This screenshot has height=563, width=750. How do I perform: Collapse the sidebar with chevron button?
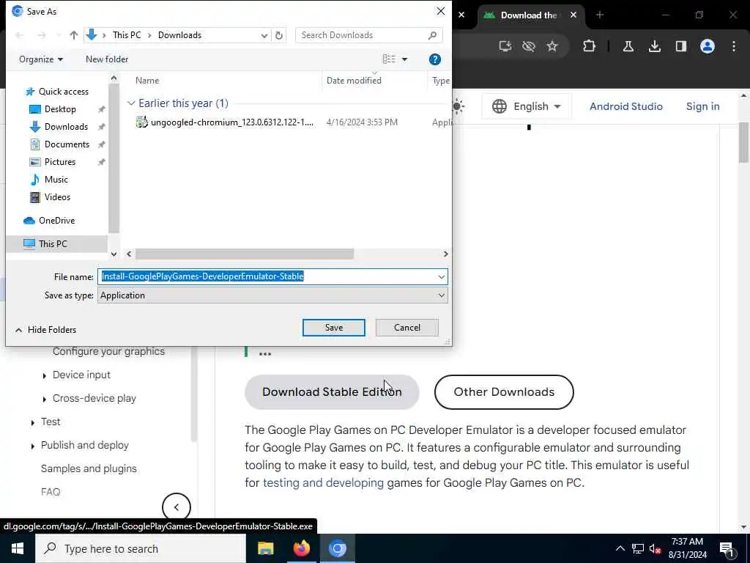(176, 507)
